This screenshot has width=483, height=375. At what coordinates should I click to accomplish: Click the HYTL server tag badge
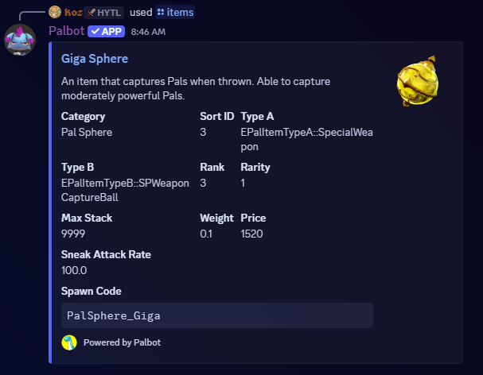pos(103,12)
